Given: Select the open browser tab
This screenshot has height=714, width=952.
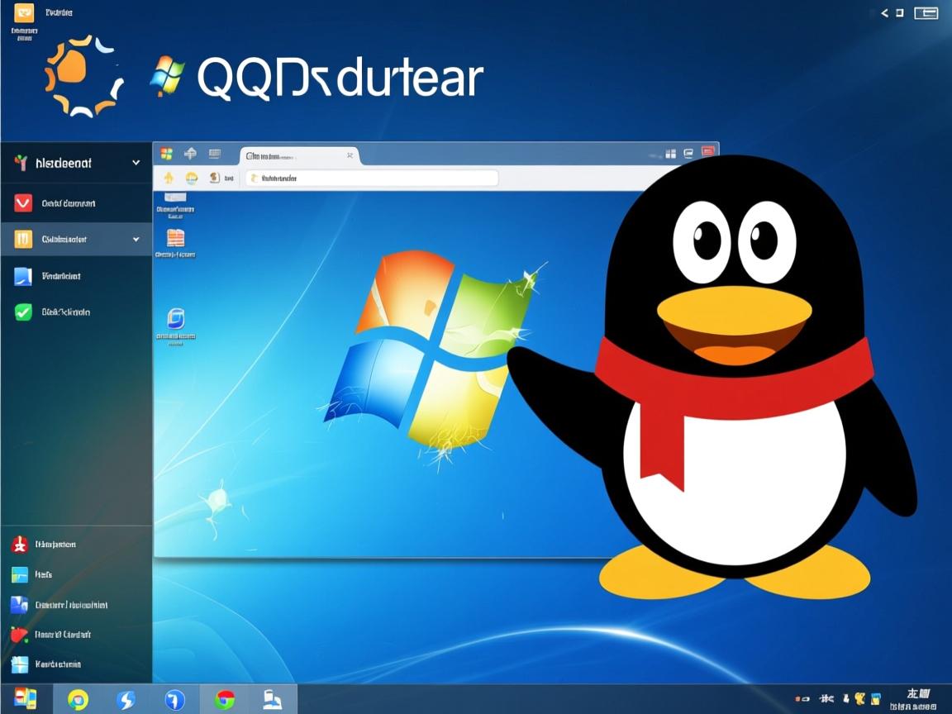Looking at the screenshot, I should [x=293, y=155].
